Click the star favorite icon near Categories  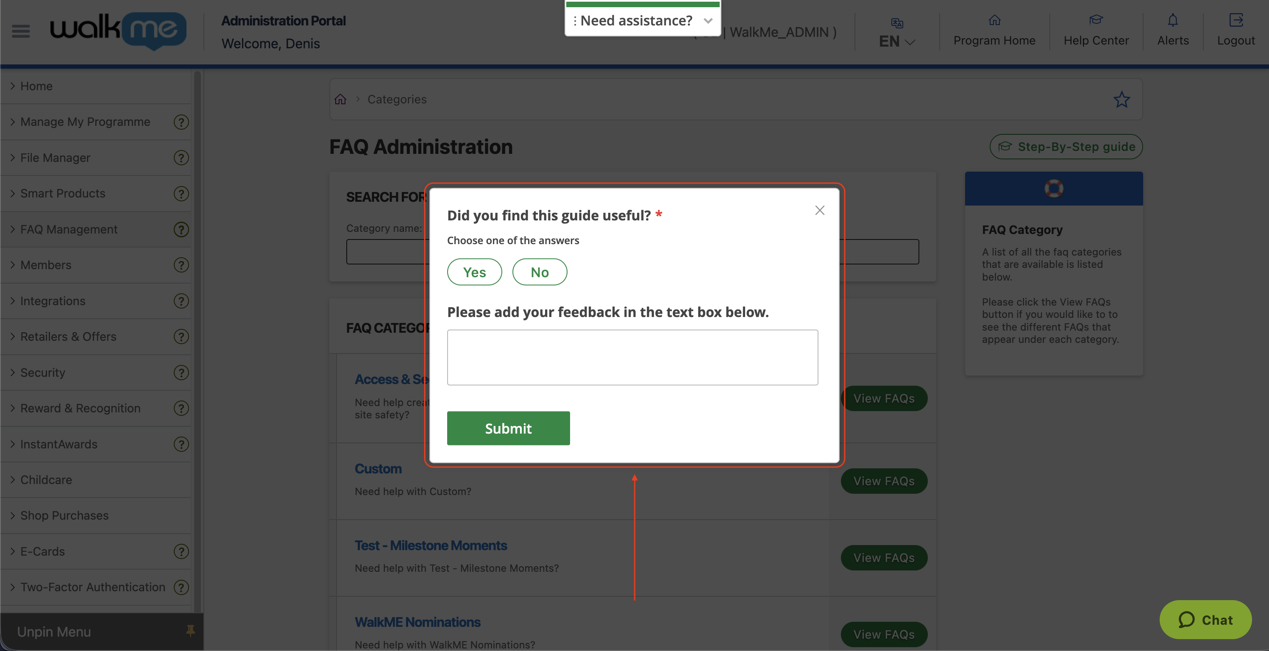point(1122,100)
